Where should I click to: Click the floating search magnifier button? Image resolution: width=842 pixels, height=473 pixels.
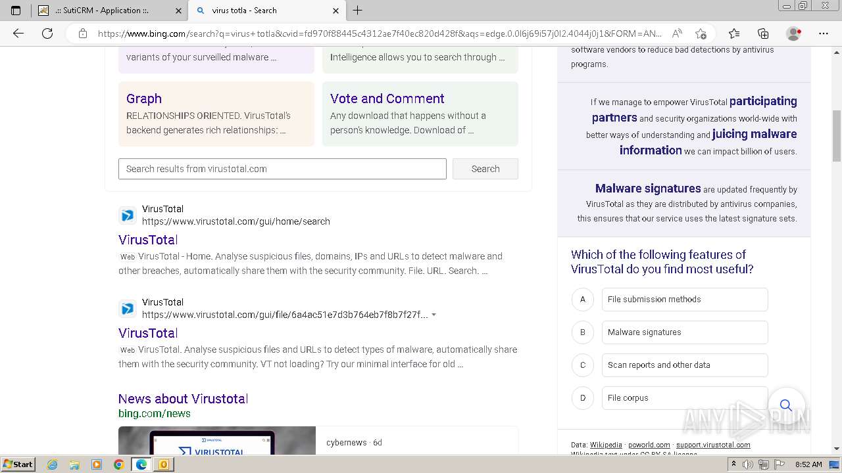[x=786, y=405]
